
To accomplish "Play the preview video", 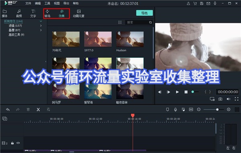I will [177, 92].
